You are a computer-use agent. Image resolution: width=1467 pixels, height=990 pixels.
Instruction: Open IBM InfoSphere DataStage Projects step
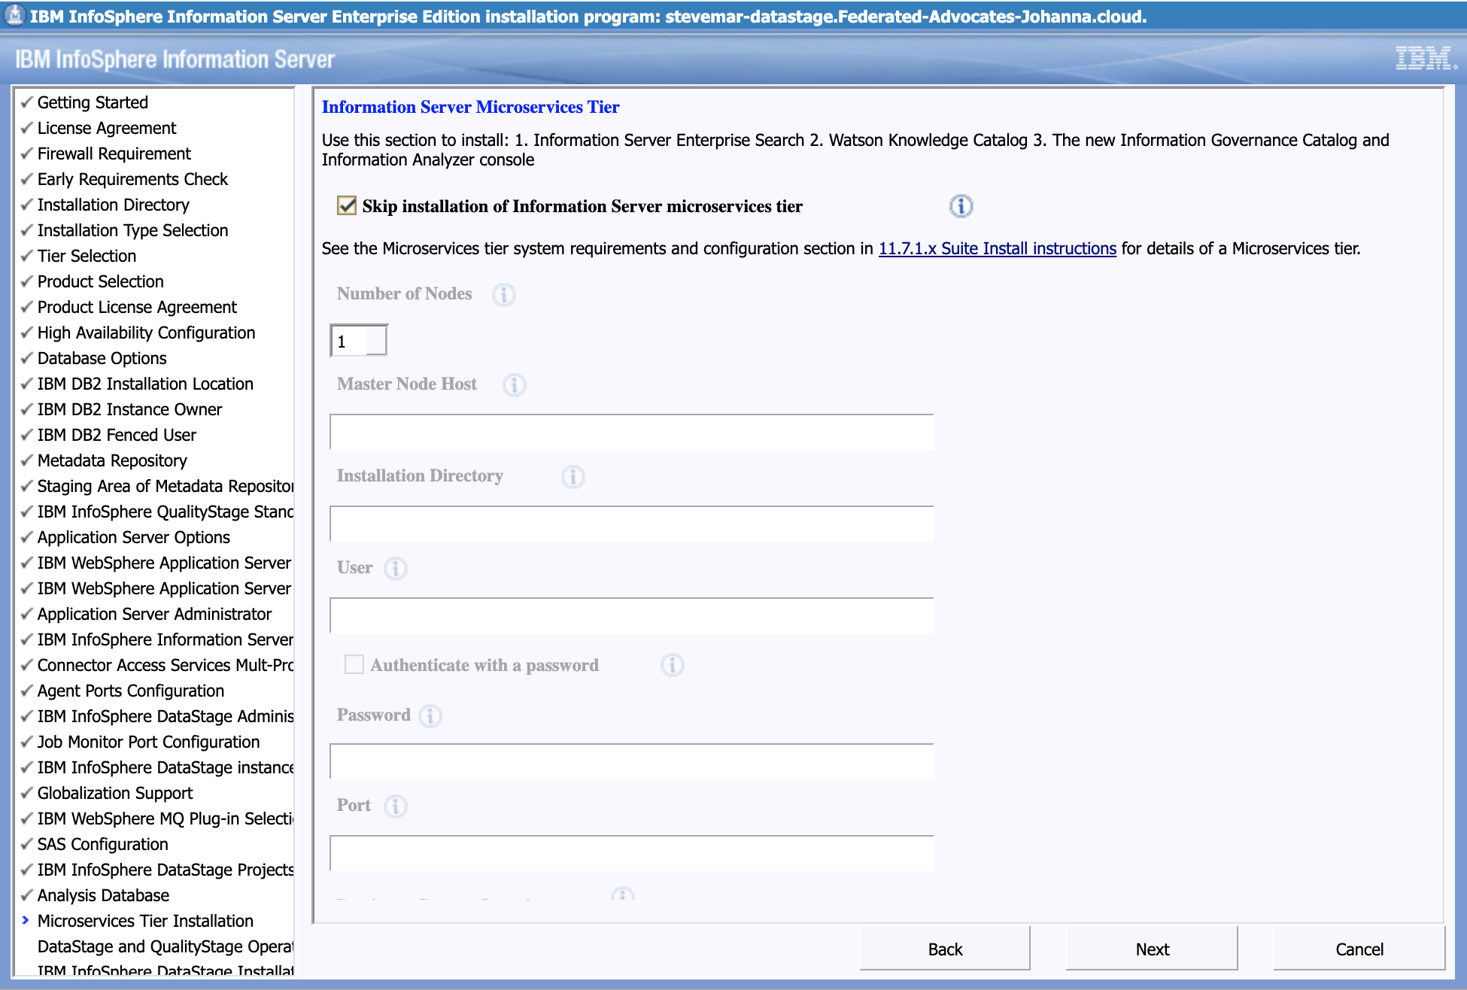coord(165,870)
